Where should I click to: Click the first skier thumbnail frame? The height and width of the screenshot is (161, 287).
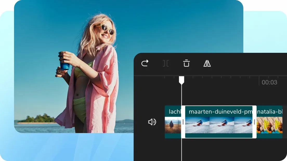coord(197,125)
